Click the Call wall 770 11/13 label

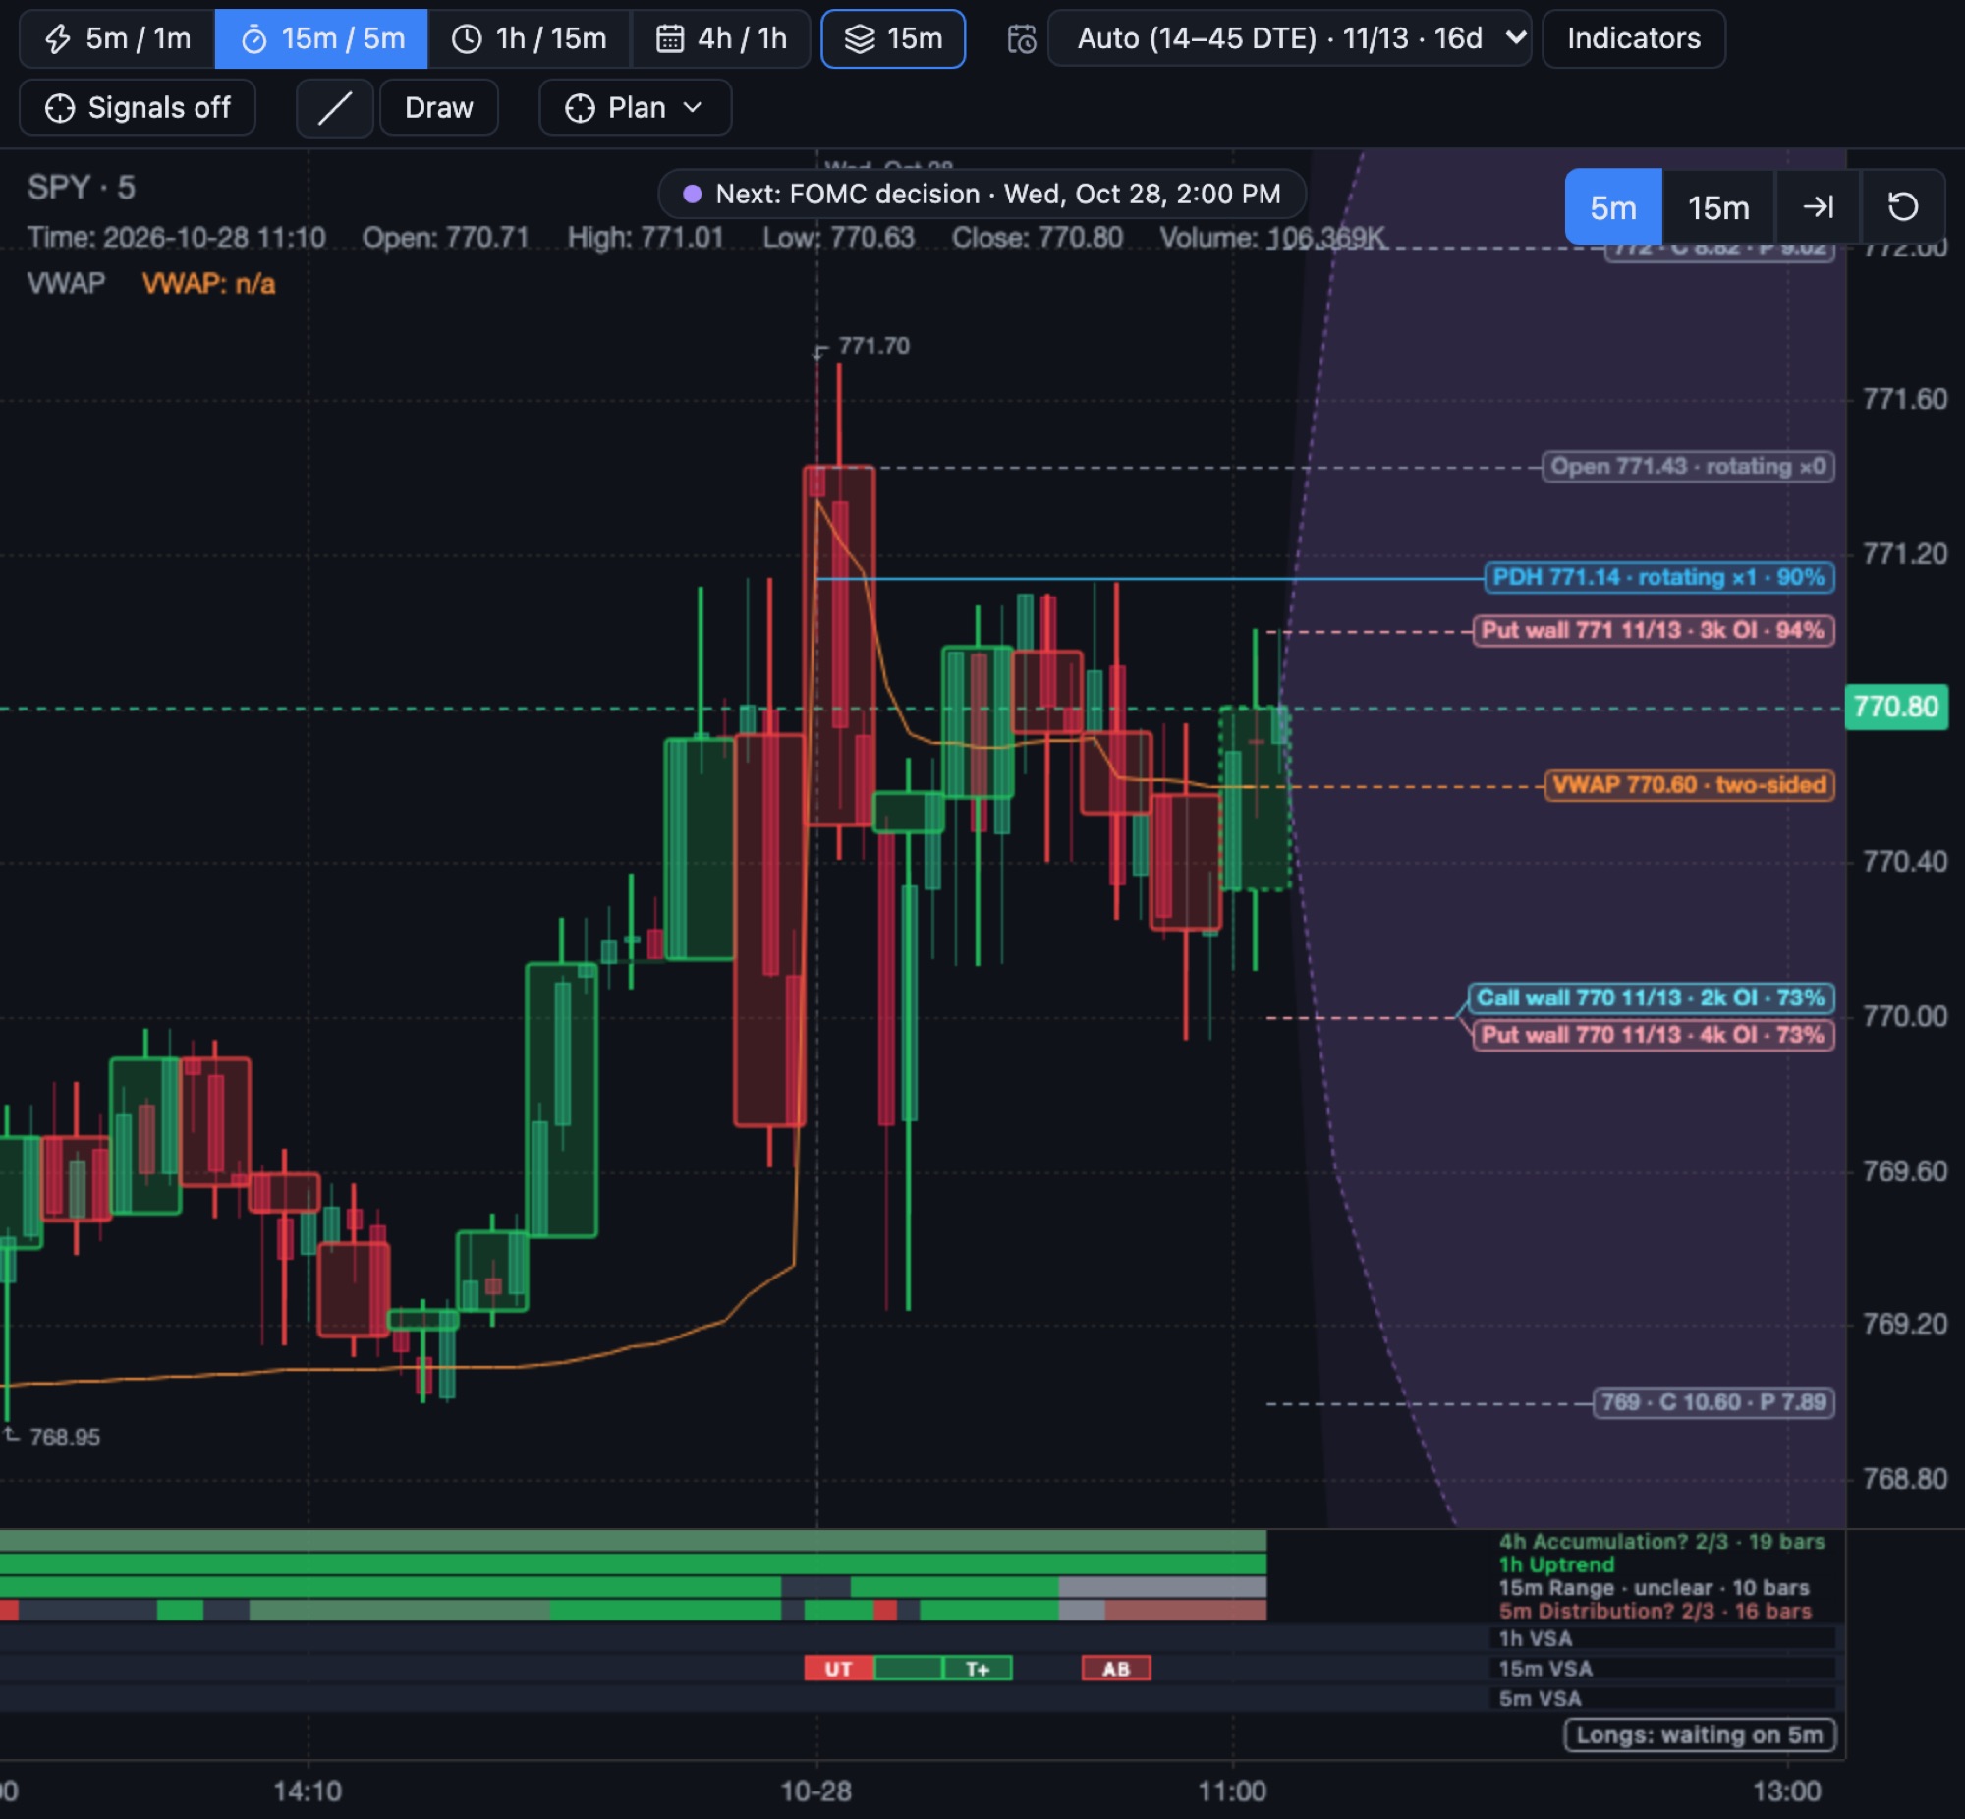point(1652,998)
